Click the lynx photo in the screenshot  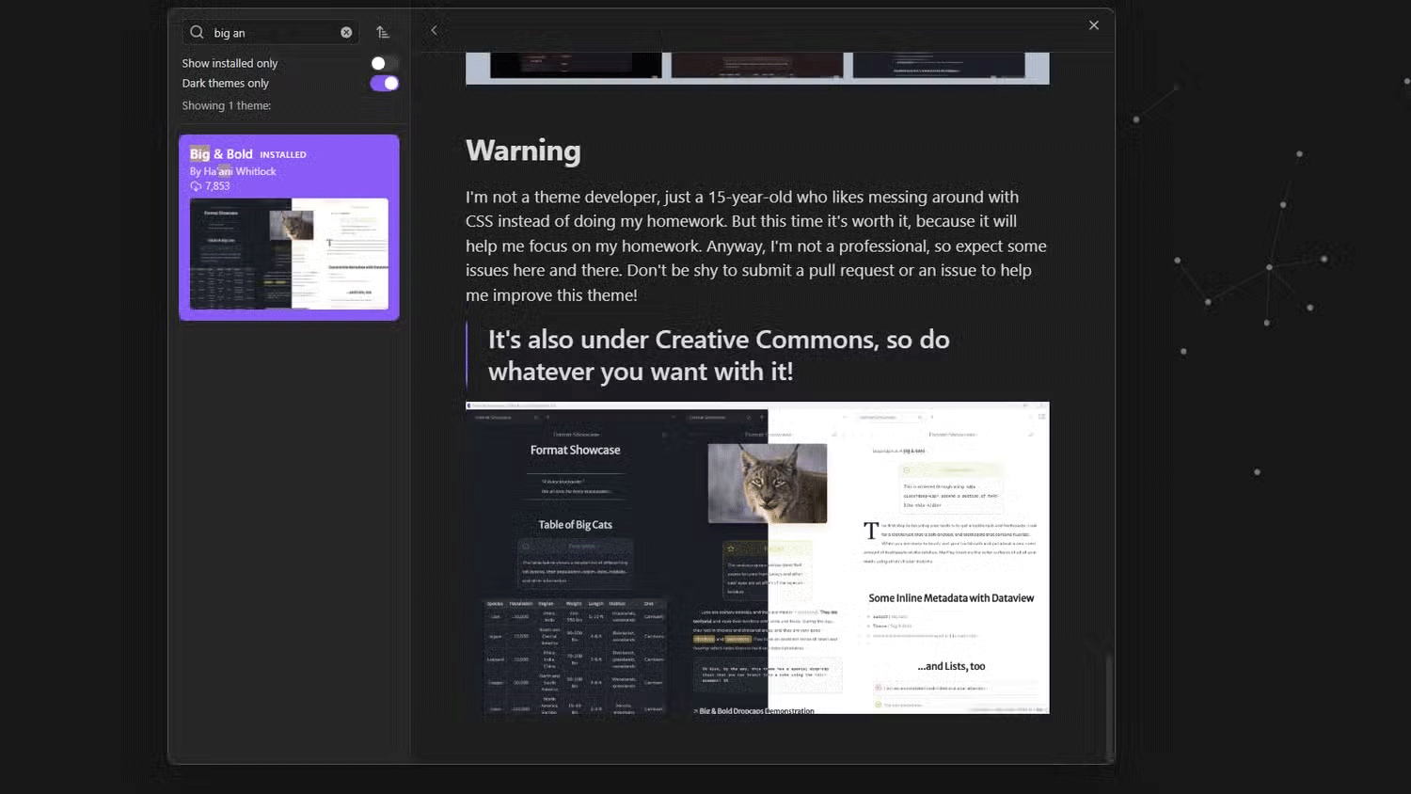767,483
